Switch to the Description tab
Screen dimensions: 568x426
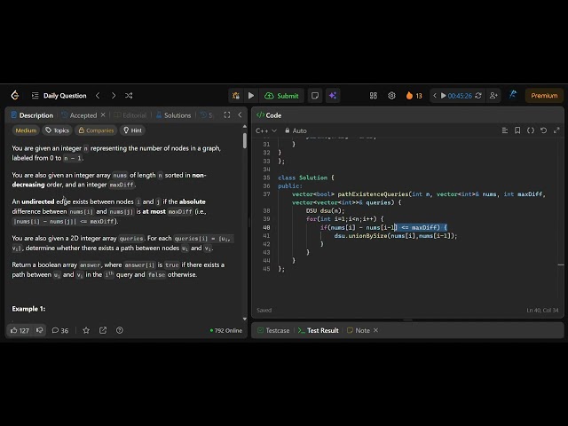[x=32, y=115]
